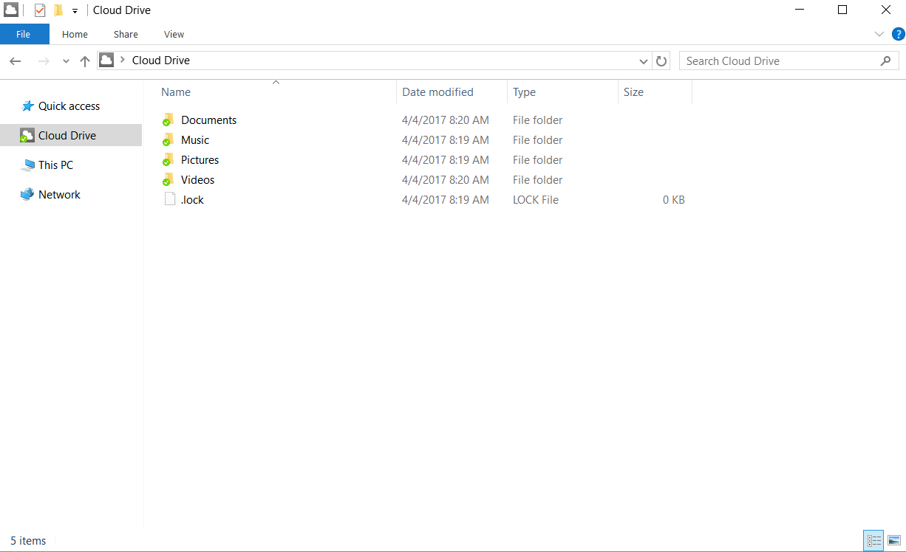Open Help via the question mark icon
The image size is (906, 552).
[899, 34]
